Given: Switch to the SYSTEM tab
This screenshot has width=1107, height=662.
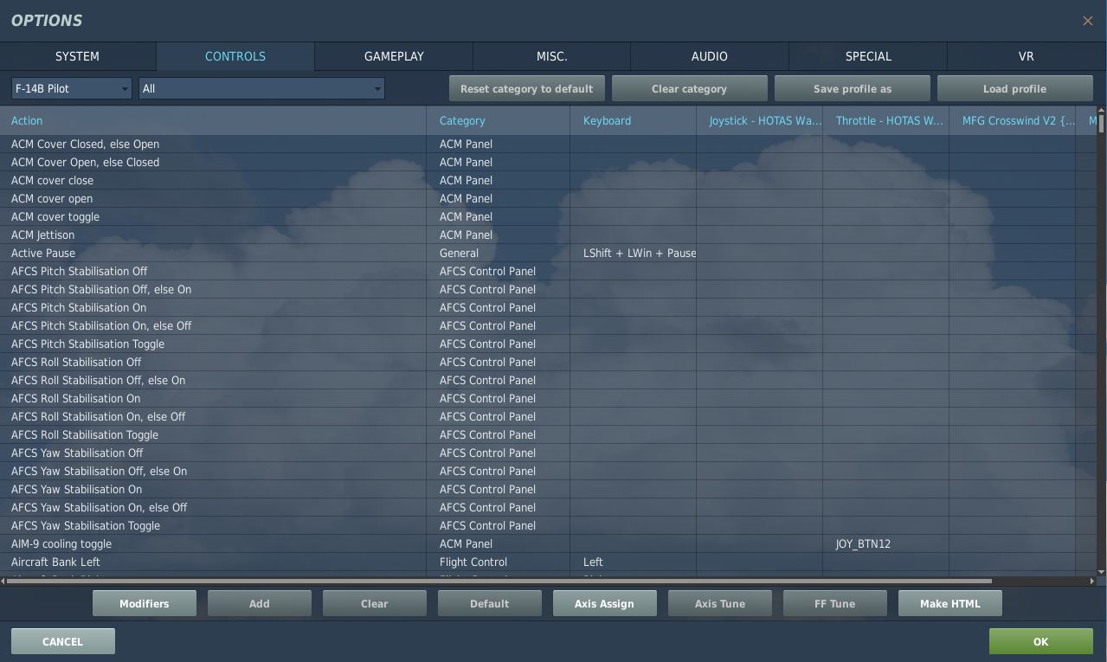Looking at the screenshot, I should click(x=78, y=56).
